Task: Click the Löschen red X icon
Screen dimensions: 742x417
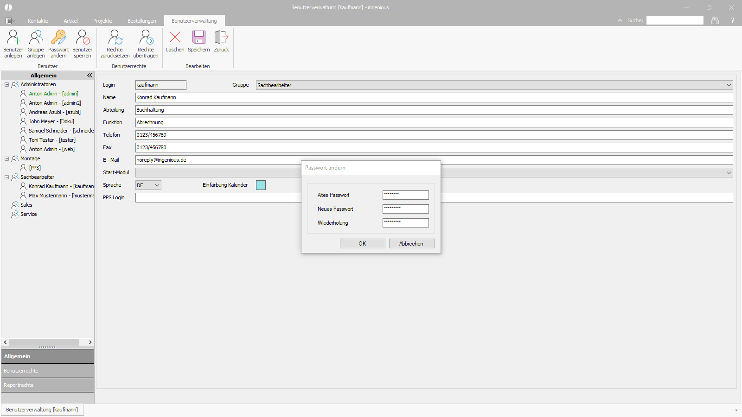Action: coord(175,37)
